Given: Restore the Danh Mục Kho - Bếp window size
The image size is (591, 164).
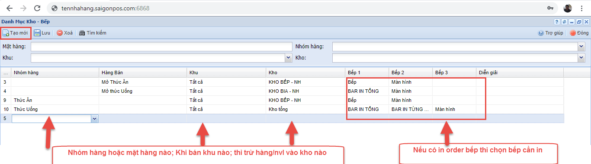Looking at the screenshot, I should 579,22.
